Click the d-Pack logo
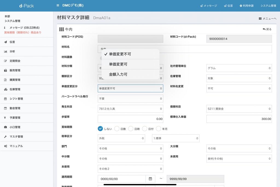280x187 pixels. (x=27, y=6)
